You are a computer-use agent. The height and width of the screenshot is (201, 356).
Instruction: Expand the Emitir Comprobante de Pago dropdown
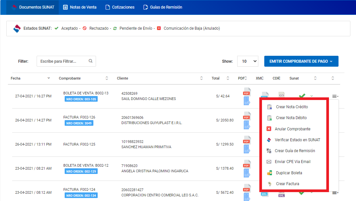[x=301, y=61]
